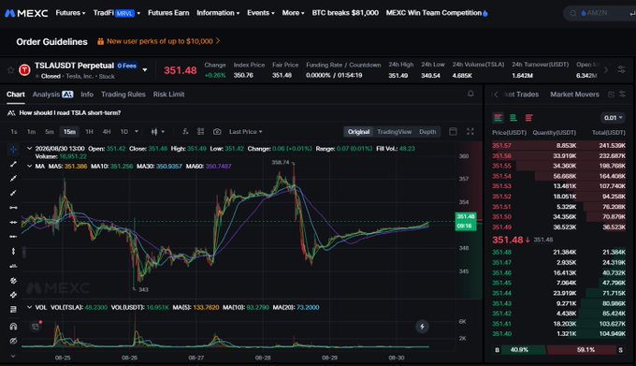This screenshot has width=636, height=366.
Task: Switch to the Analysis tab
Action: pos(52,95)
